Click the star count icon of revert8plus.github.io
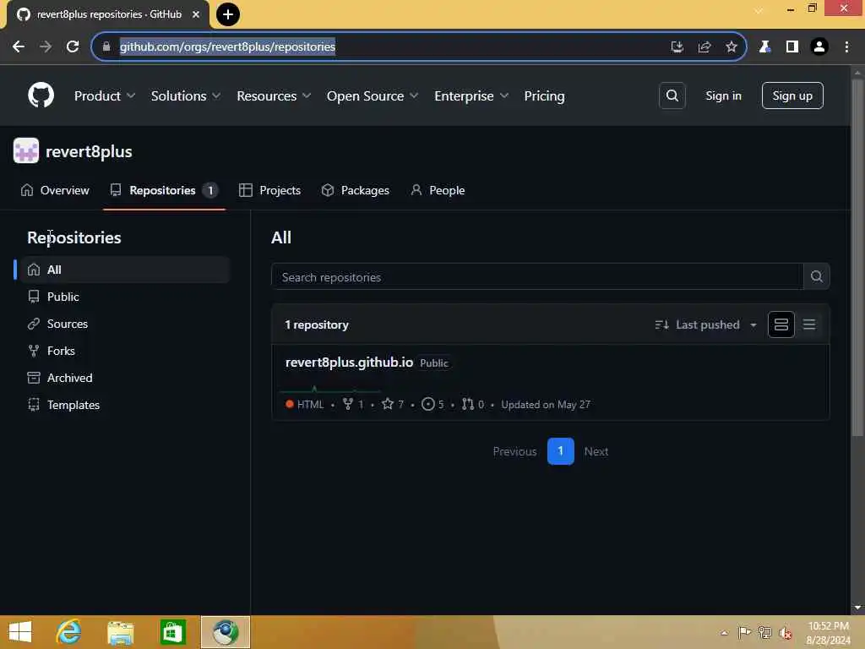 tap(387, 404)
